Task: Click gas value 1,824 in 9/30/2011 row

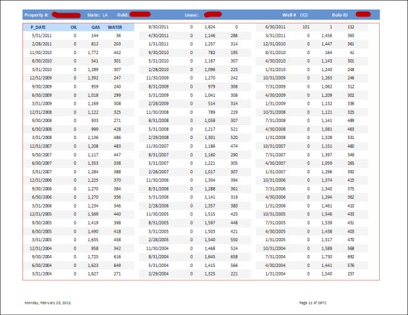Action: [x=210, y=27]
